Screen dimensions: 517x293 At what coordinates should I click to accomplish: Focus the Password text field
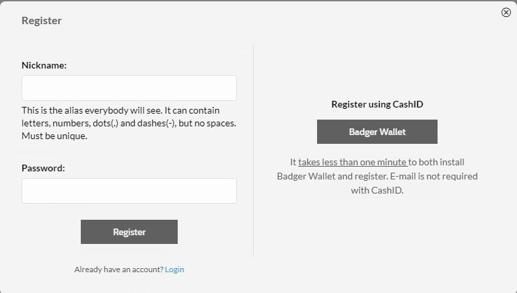click(x=129, y=191)
